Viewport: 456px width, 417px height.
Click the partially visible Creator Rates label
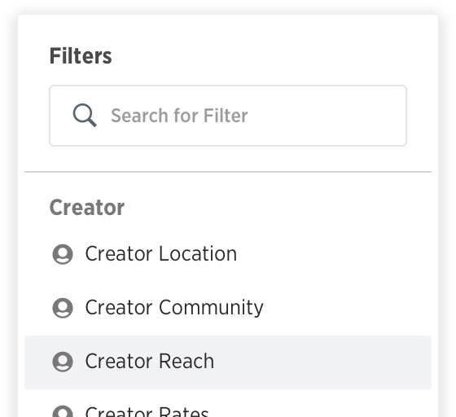tap(147, 411)
